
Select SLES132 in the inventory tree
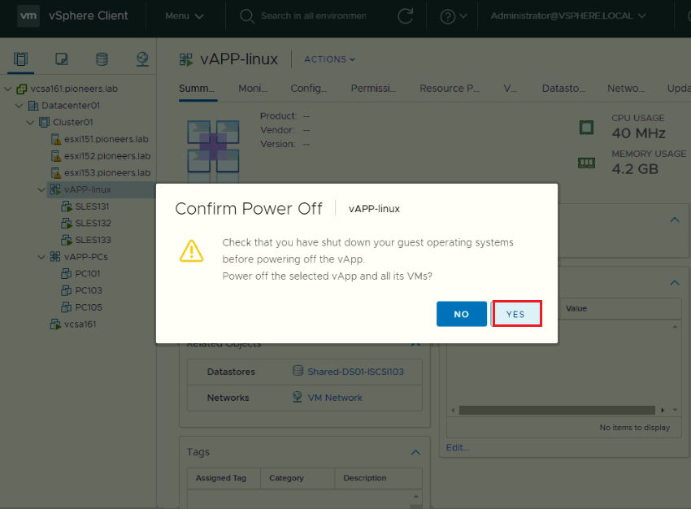(x=93, y=224)
